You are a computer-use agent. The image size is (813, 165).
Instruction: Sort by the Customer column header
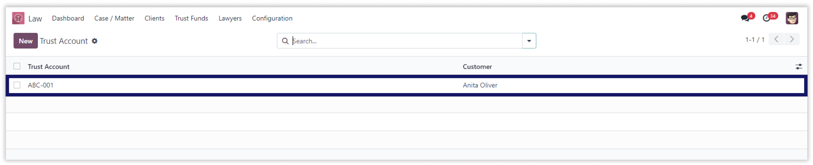click(x=477, y=67)
